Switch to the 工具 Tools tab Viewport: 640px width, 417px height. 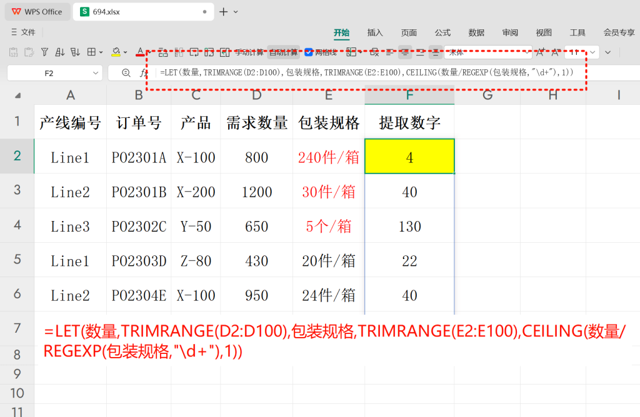point(577,32)
